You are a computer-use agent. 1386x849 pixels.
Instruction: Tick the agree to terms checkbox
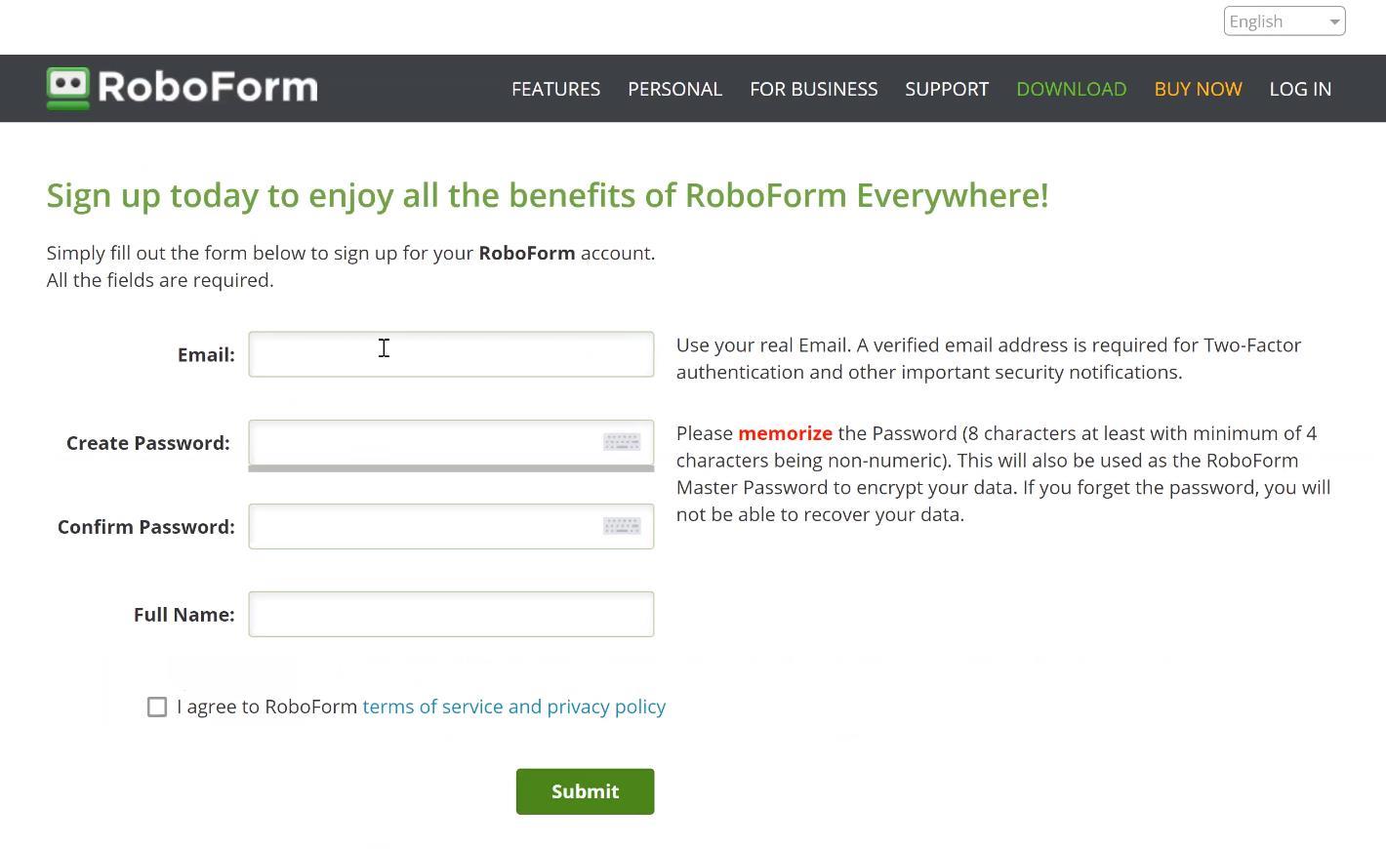point(157,707)
